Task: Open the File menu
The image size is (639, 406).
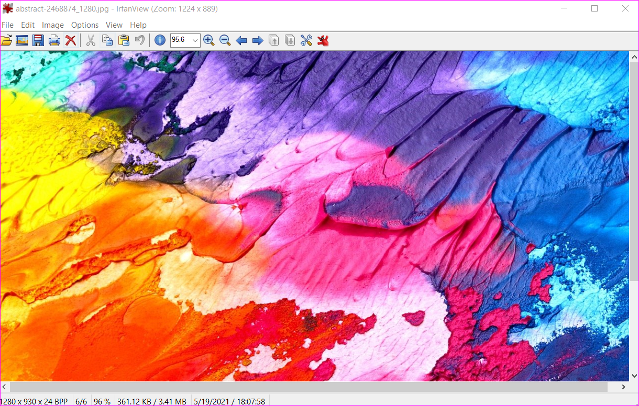Action: (7, 25)
